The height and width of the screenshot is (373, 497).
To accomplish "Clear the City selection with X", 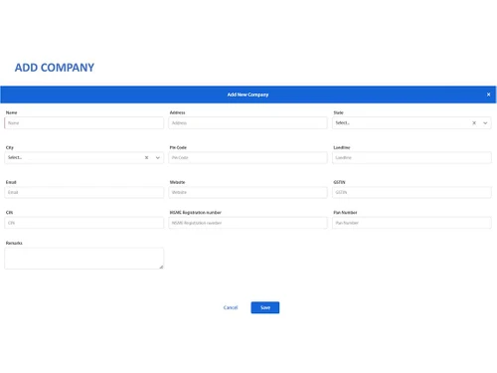I will [146, 158].
